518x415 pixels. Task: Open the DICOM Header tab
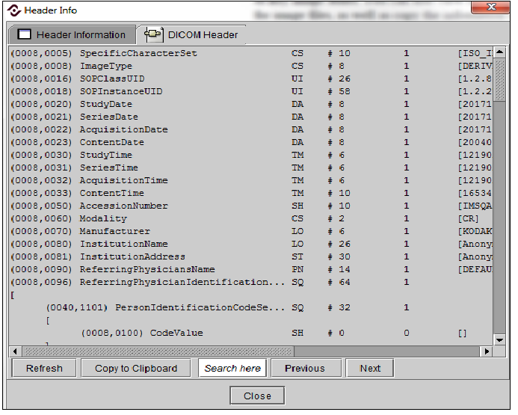pyautogui.click(x=191, y=34)
